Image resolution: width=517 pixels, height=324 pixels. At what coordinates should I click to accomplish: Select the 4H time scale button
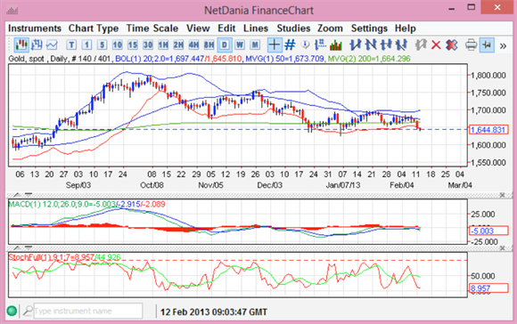coord(193,45)
